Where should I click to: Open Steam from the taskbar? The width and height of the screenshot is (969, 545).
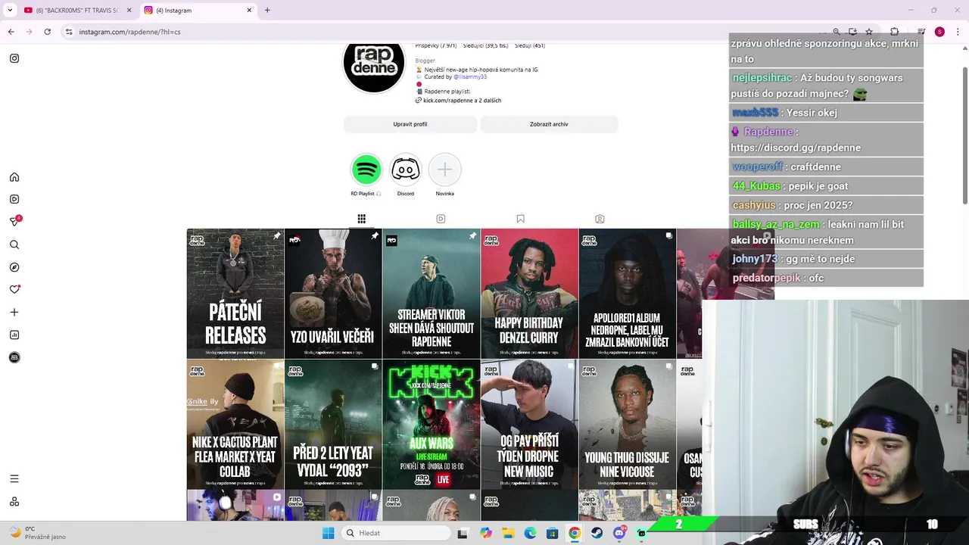point(597,533)
